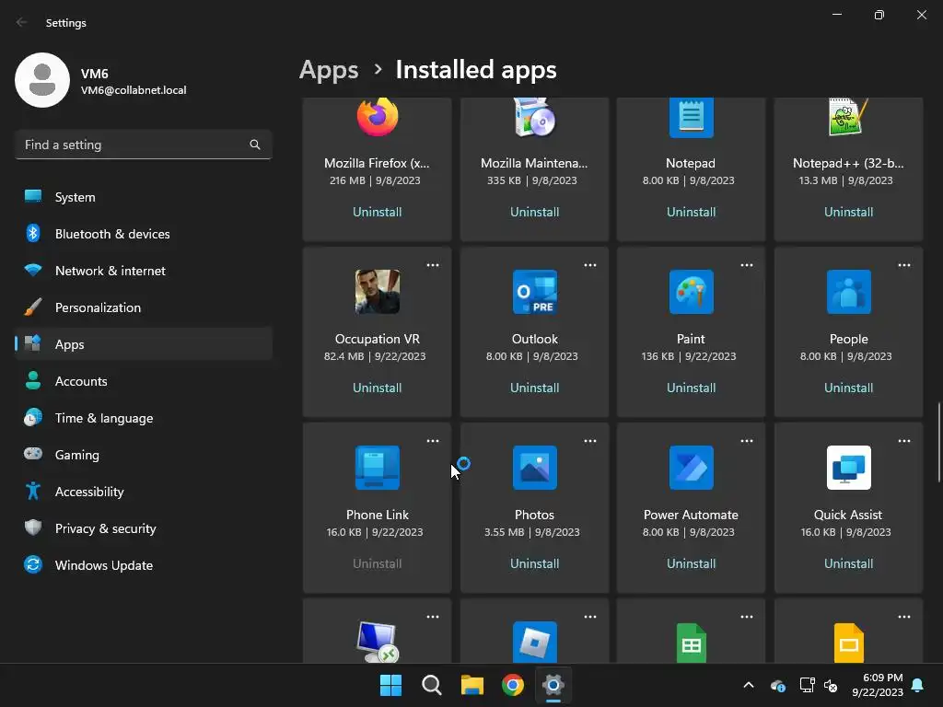Viewport: 943px width, 707px height.
Task: Open more options for Power Automate
Action: tap(746, 441)
